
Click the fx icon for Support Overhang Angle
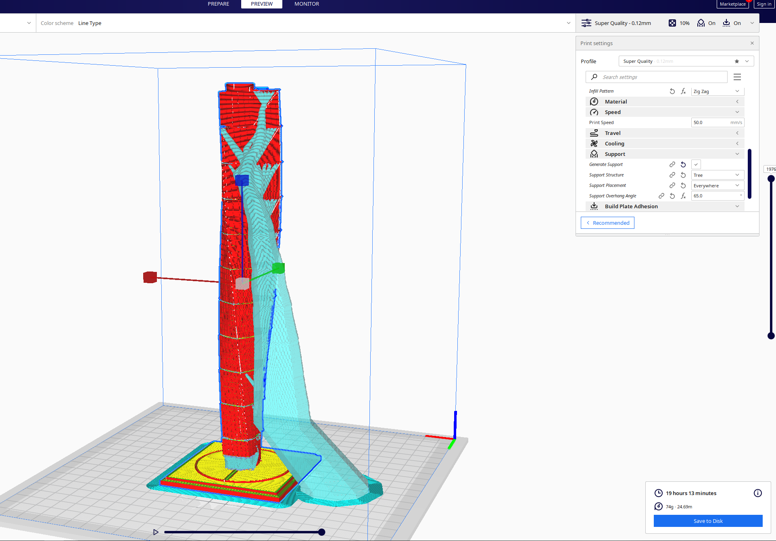[683, 196]
